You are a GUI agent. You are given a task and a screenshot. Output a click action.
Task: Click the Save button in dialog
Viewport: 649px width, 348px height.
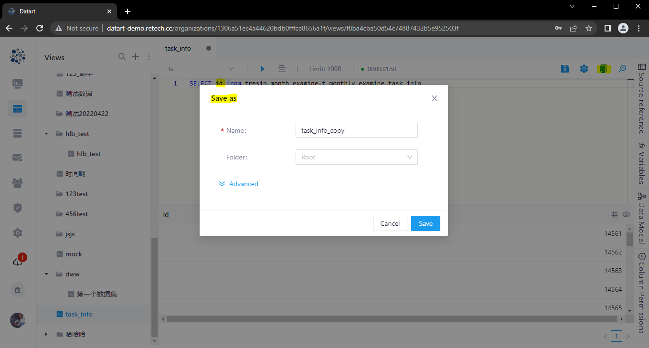click(426, 223)
